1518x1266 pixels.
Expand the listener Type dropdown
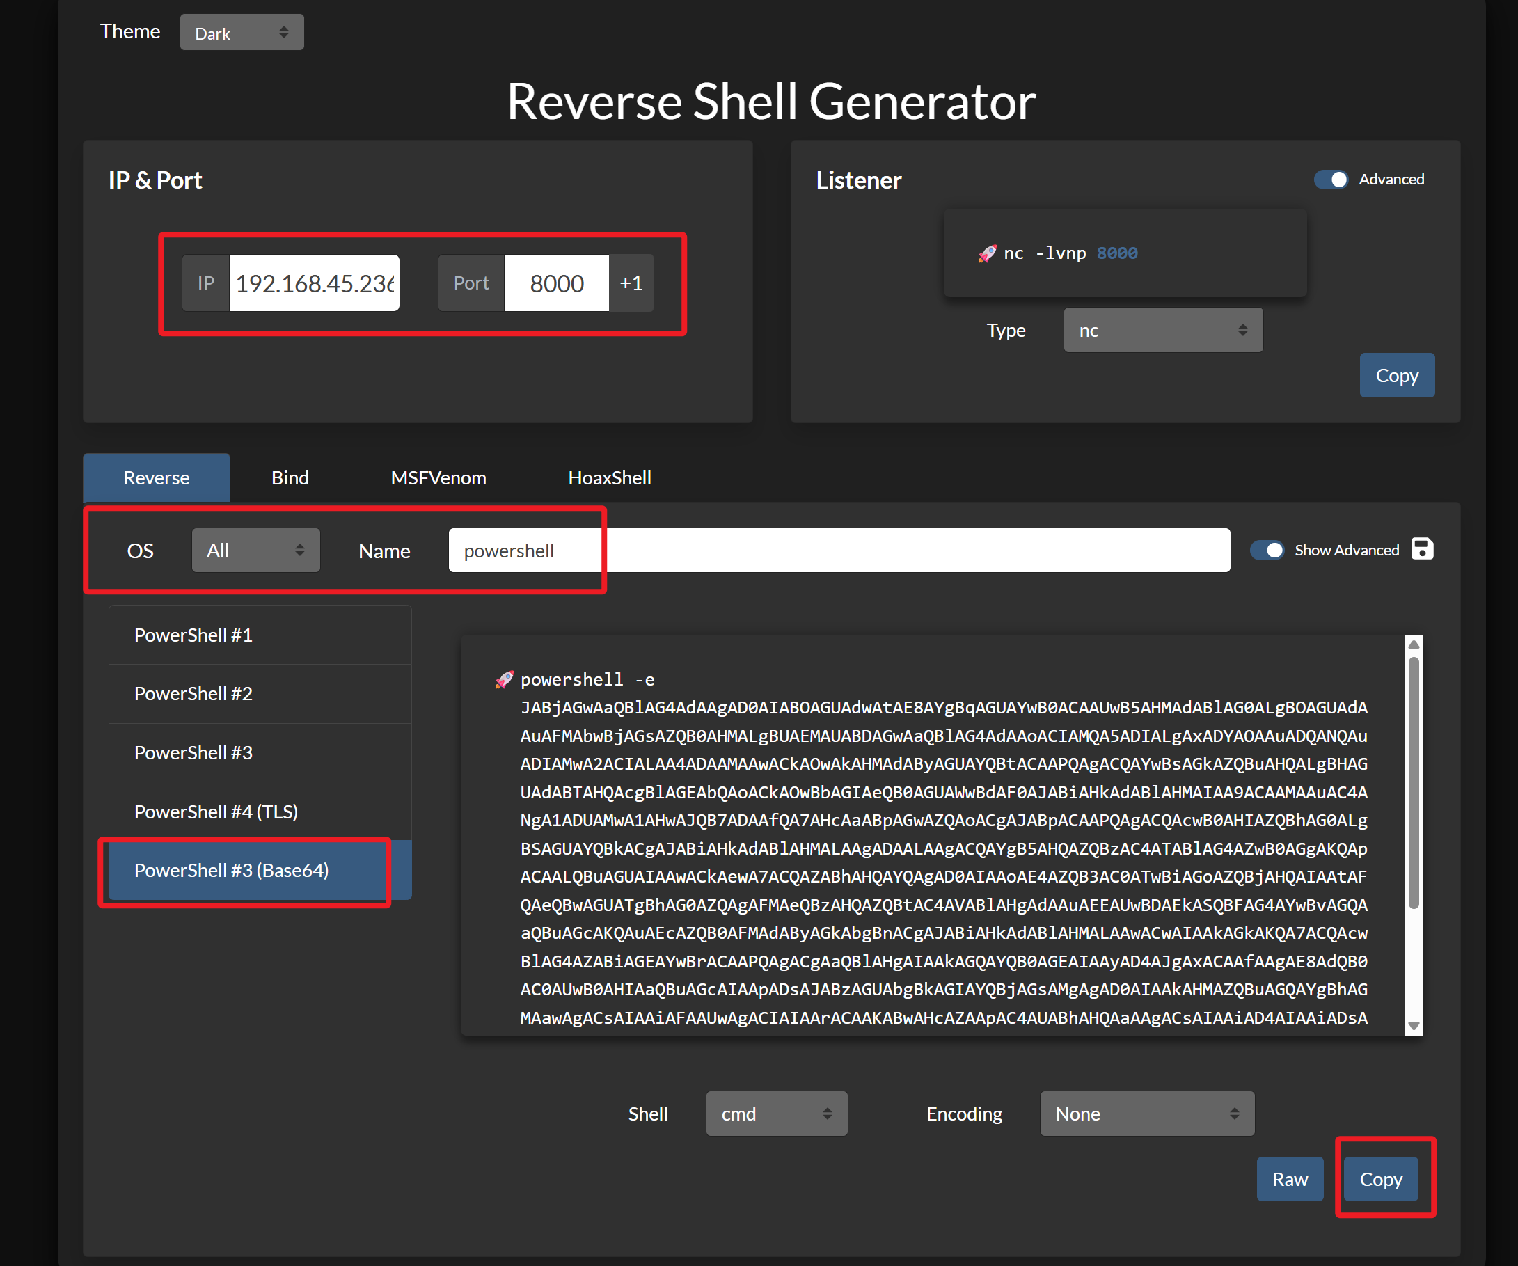coord(1162,331)
